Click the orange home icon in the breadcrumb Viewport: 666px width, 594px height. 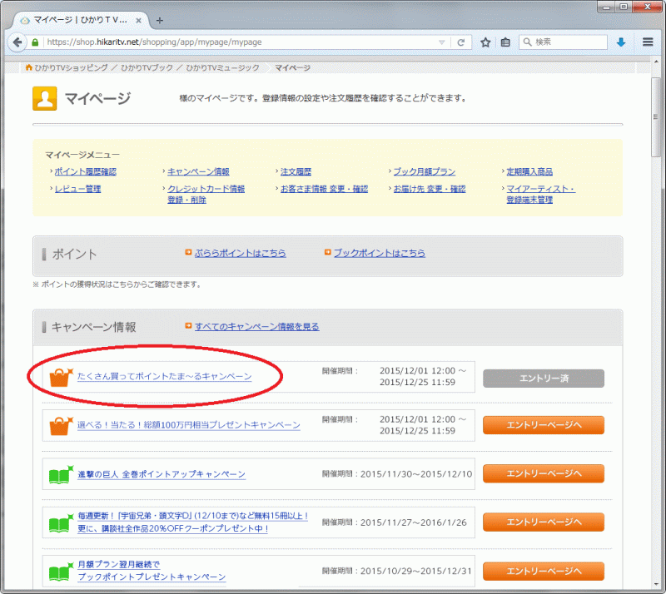coord(29,67)
